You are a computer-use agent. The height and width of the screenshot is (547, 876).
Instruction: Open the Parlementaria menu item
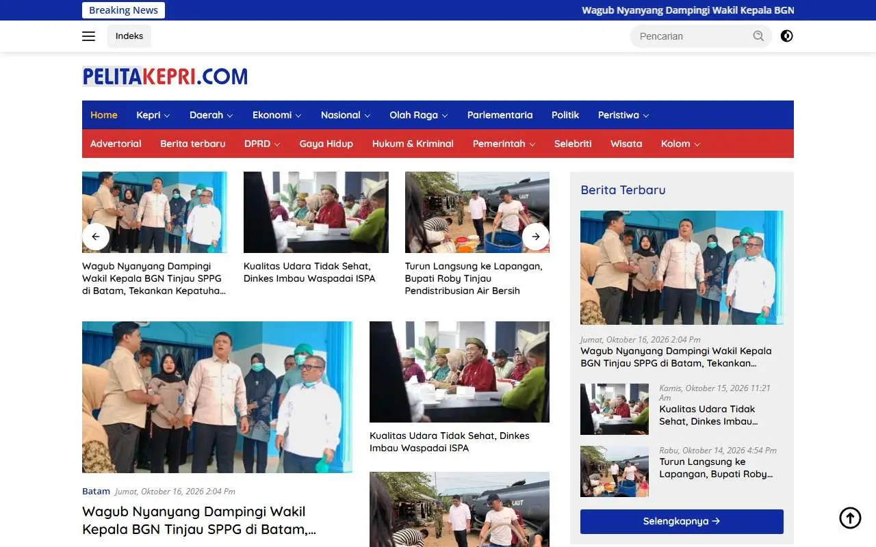coord(500,115)
